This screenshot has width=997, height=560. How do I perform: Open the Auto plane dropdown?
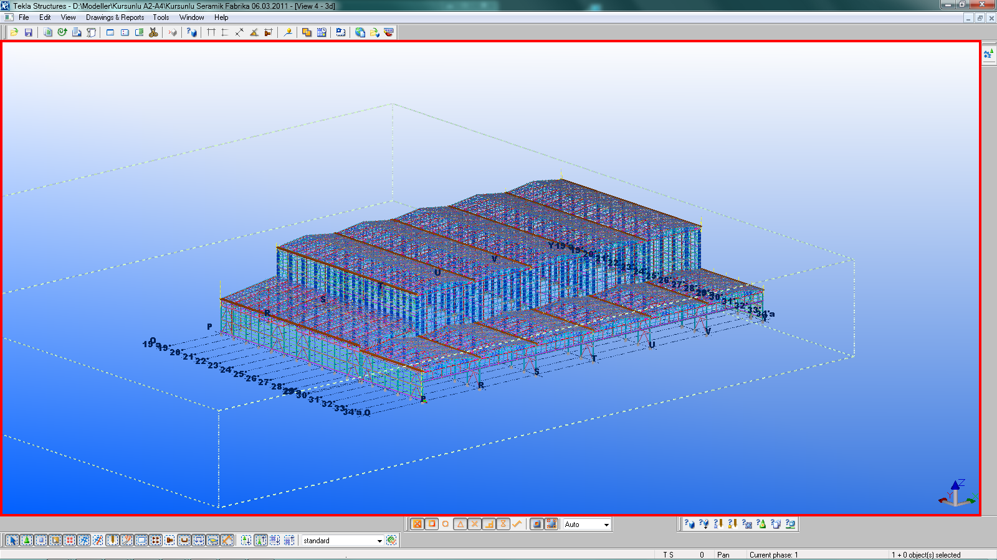tap(606, 525)
